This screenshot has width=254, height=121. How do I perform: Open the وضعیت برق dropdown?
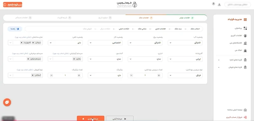coord(145,43)
